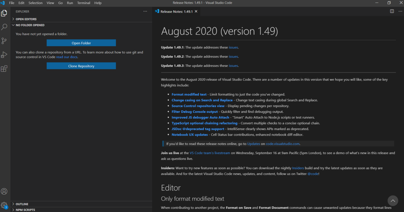The width and height of the screenshot is (404, 212).
Task: Open the Search view in activity bar
Action: point(4,27)
